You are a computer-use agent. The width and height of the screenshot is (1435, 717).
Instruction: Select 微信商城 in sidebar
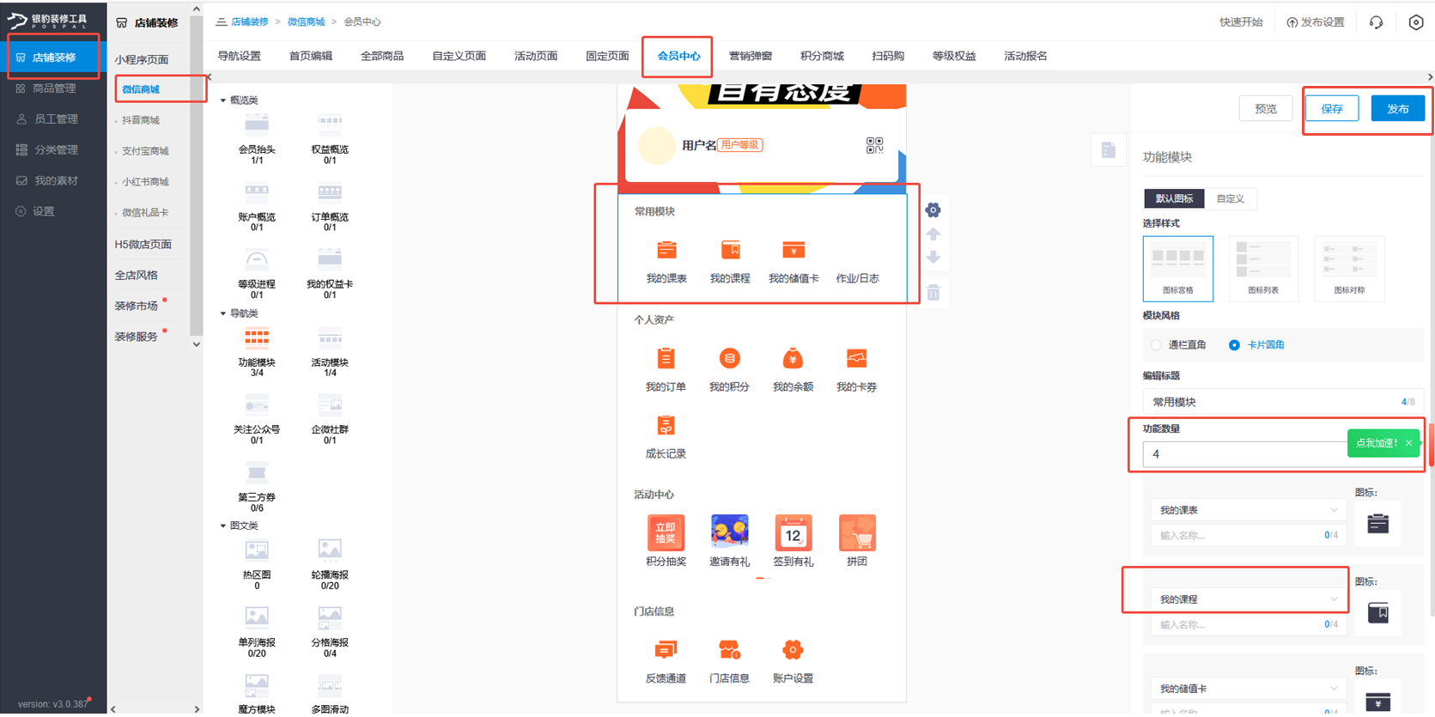point(141,89)
